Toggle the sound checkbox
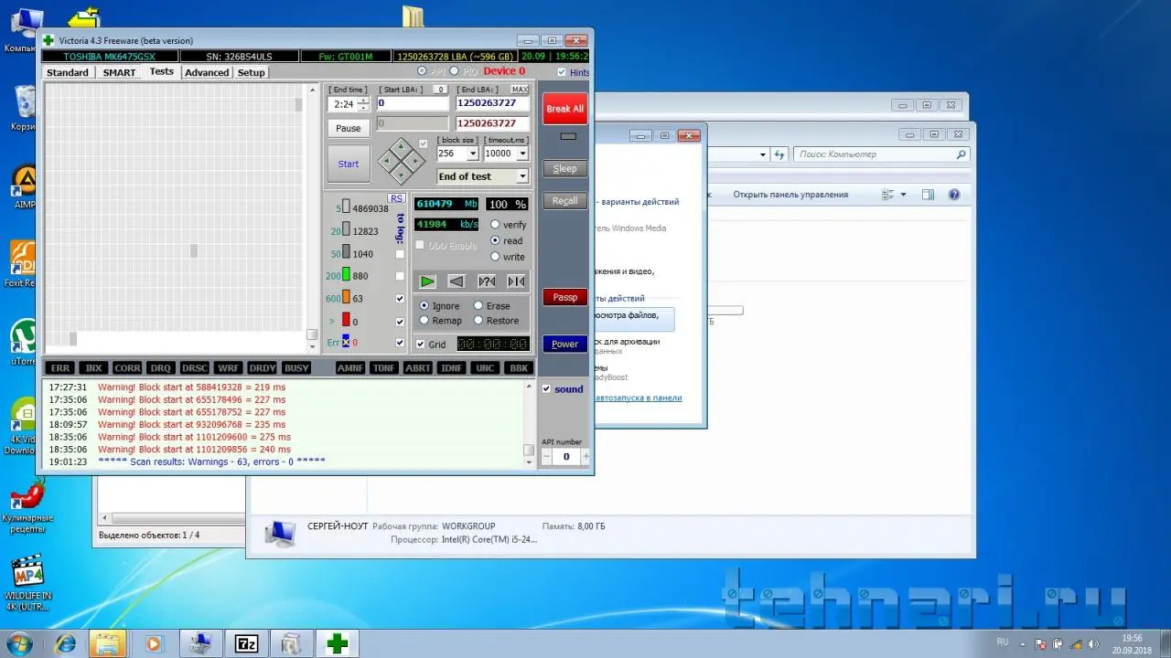 546,389
